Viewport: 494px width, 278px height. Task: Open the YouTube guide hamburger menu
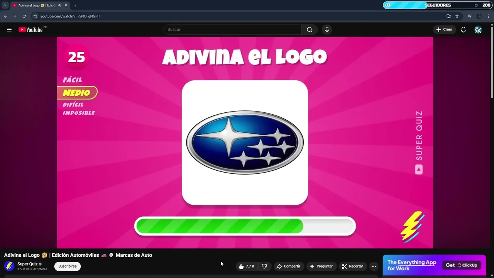tap(9, 30)
